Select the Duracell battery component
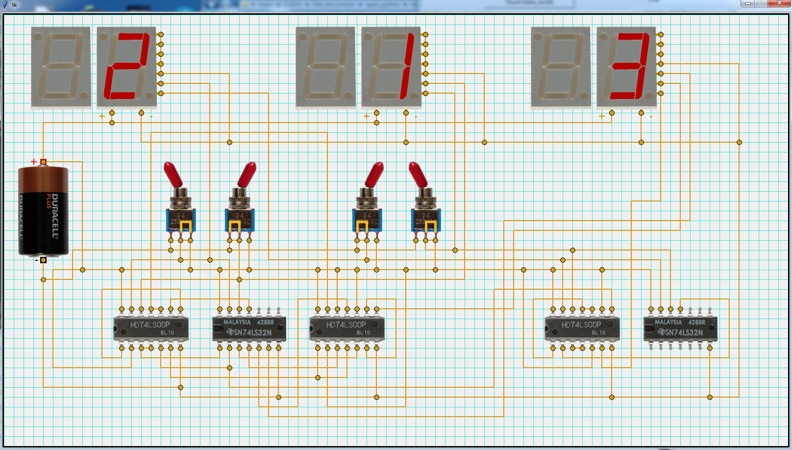 [43, 211]
